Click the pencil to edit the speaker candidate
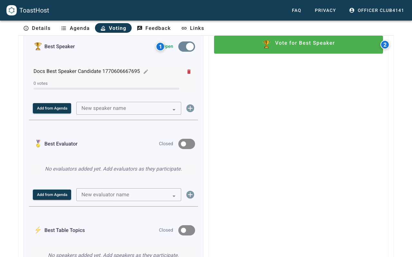 146,71
